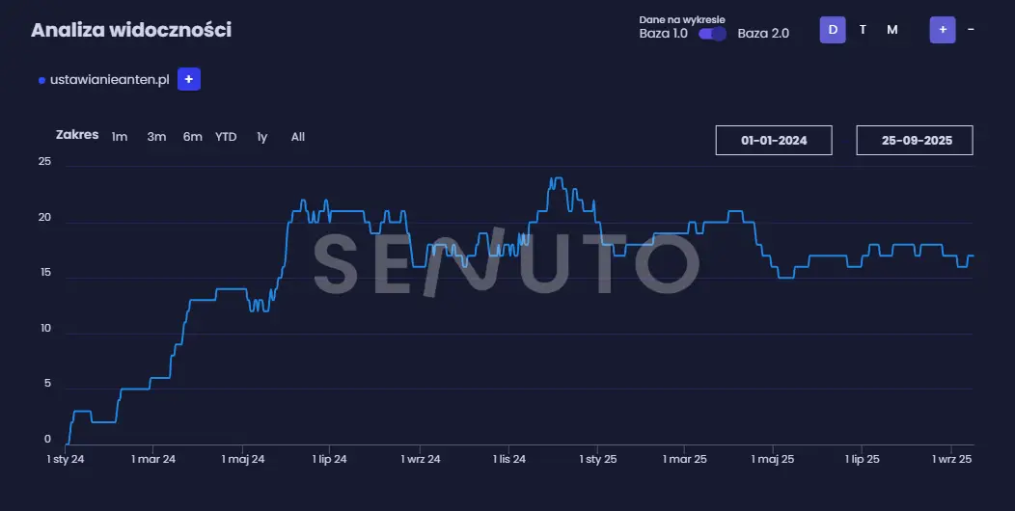Screen dimensions: 1015x511
Task: Switch to weekly T granularity
Action: [863, 30]
